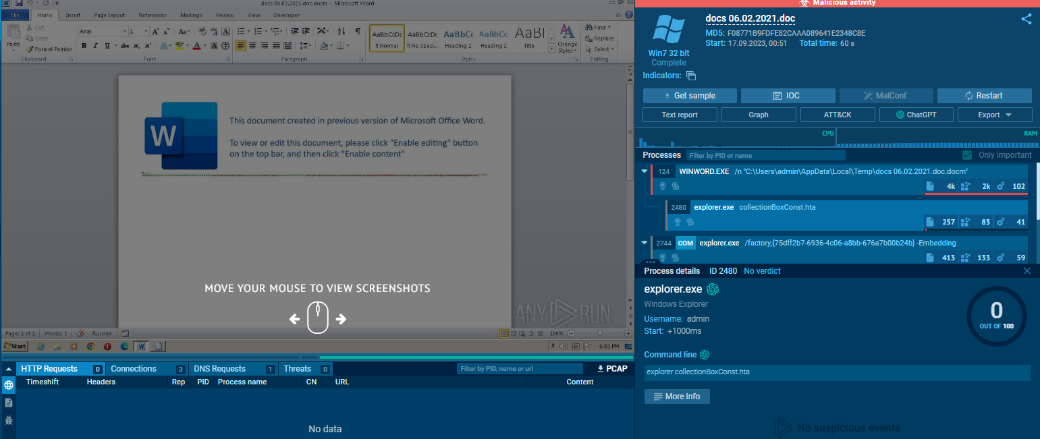This screenshot has width=1040, height=439.
Task: Click Opera icon in Windows taskbar
Action: (x=107, y=346)
